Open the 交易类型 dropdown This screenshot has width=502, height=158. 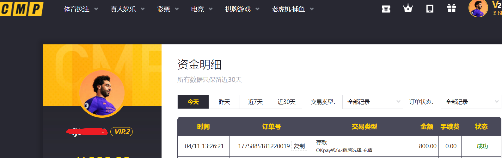pyautogui.click(x=372, y=102)
